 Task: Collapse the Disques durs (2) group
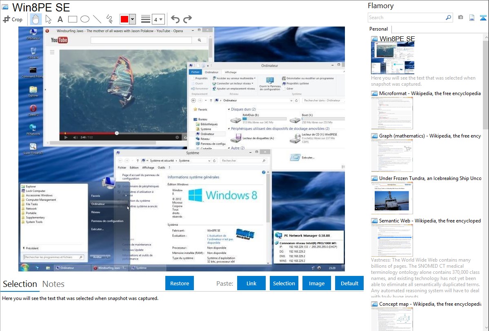tap(229, 109)
